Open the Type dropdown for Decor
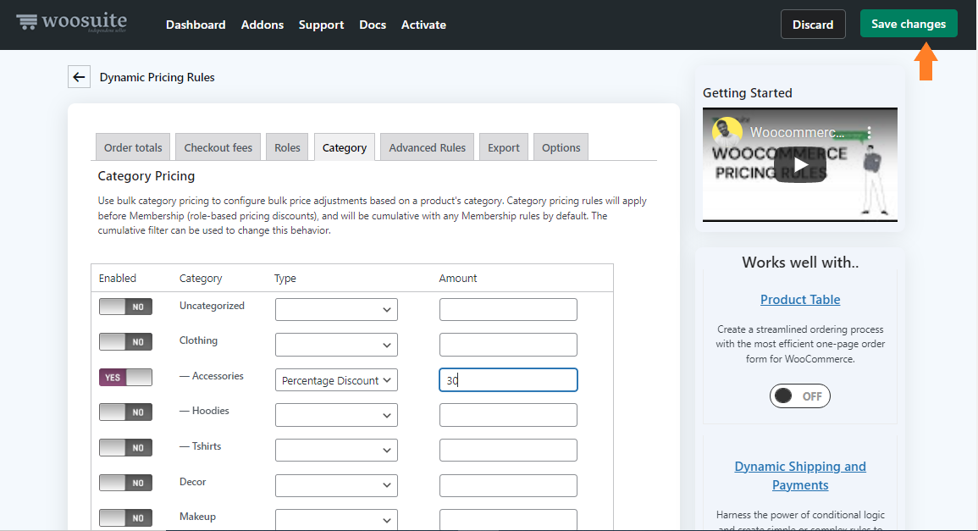Screen dimensions: 978x531 336,485
